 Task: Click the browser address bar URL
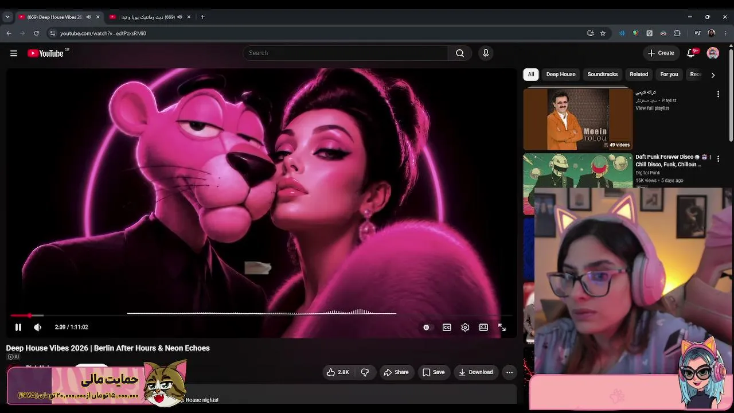pyautogui.click(x=103, y=33)
